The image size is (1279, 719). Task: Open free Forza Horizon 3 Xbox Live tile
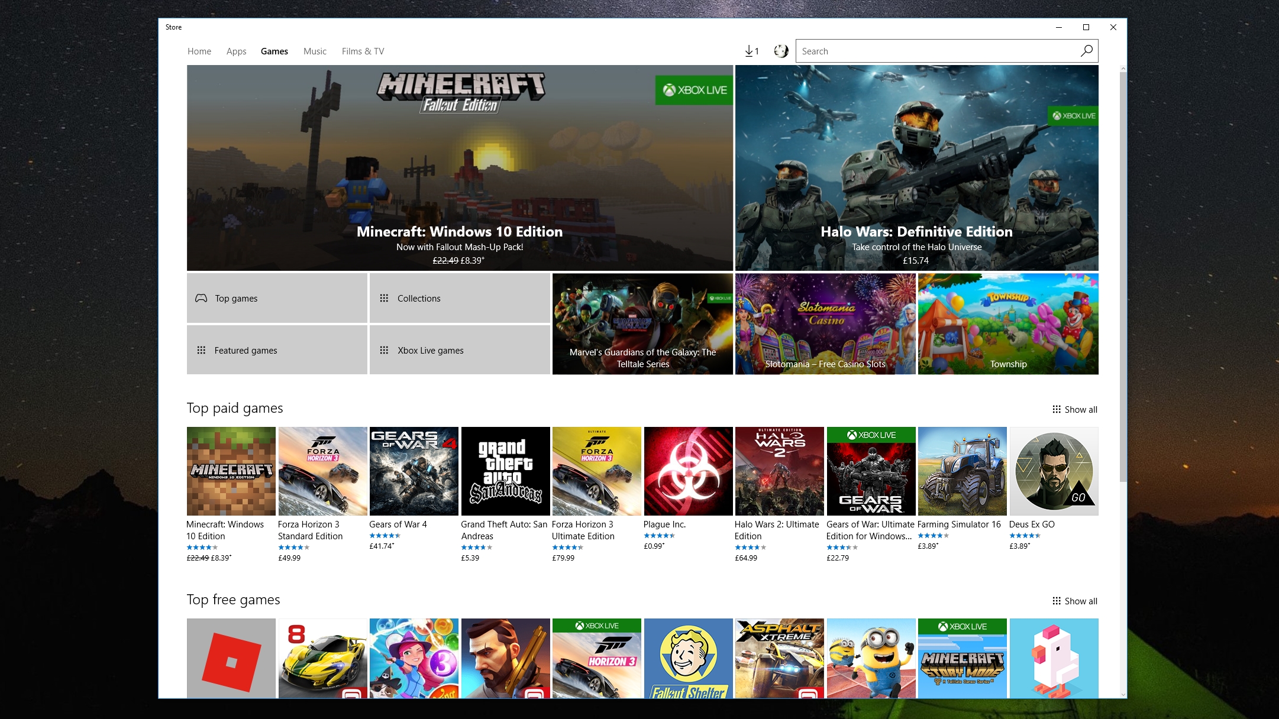597,658
